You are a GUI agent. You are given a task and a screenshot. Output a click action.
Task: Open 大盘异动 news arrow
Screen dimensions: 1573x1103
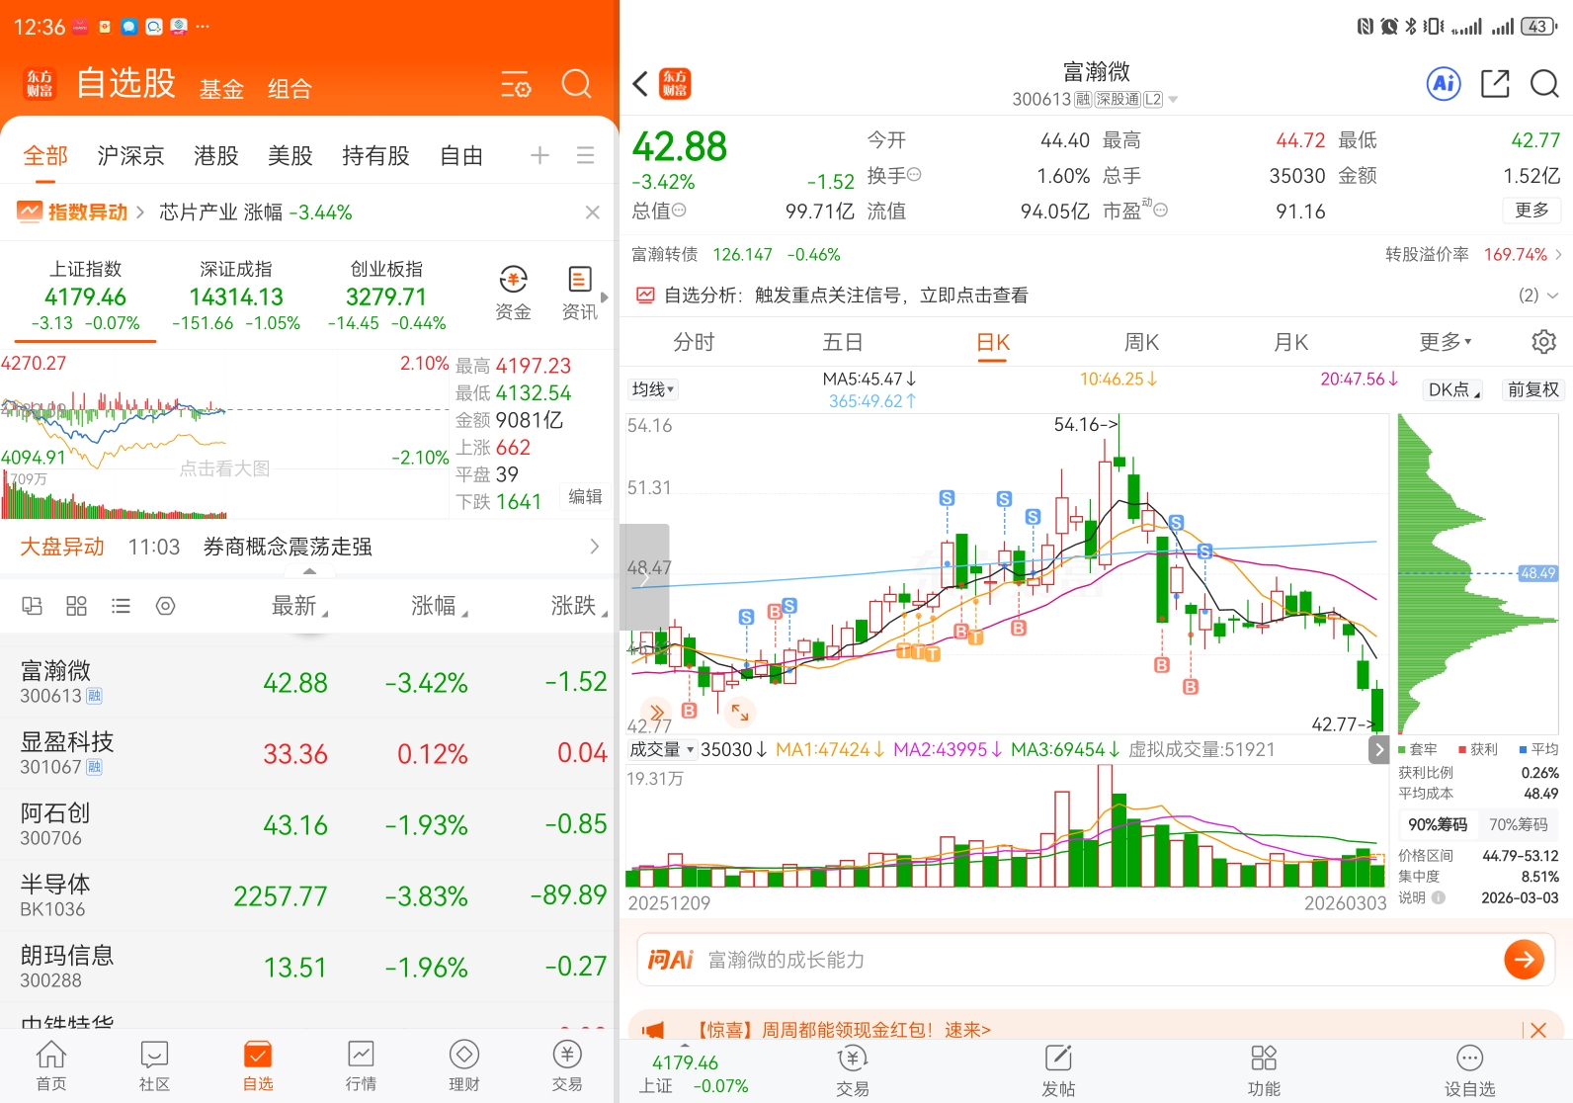click(594, 547)
